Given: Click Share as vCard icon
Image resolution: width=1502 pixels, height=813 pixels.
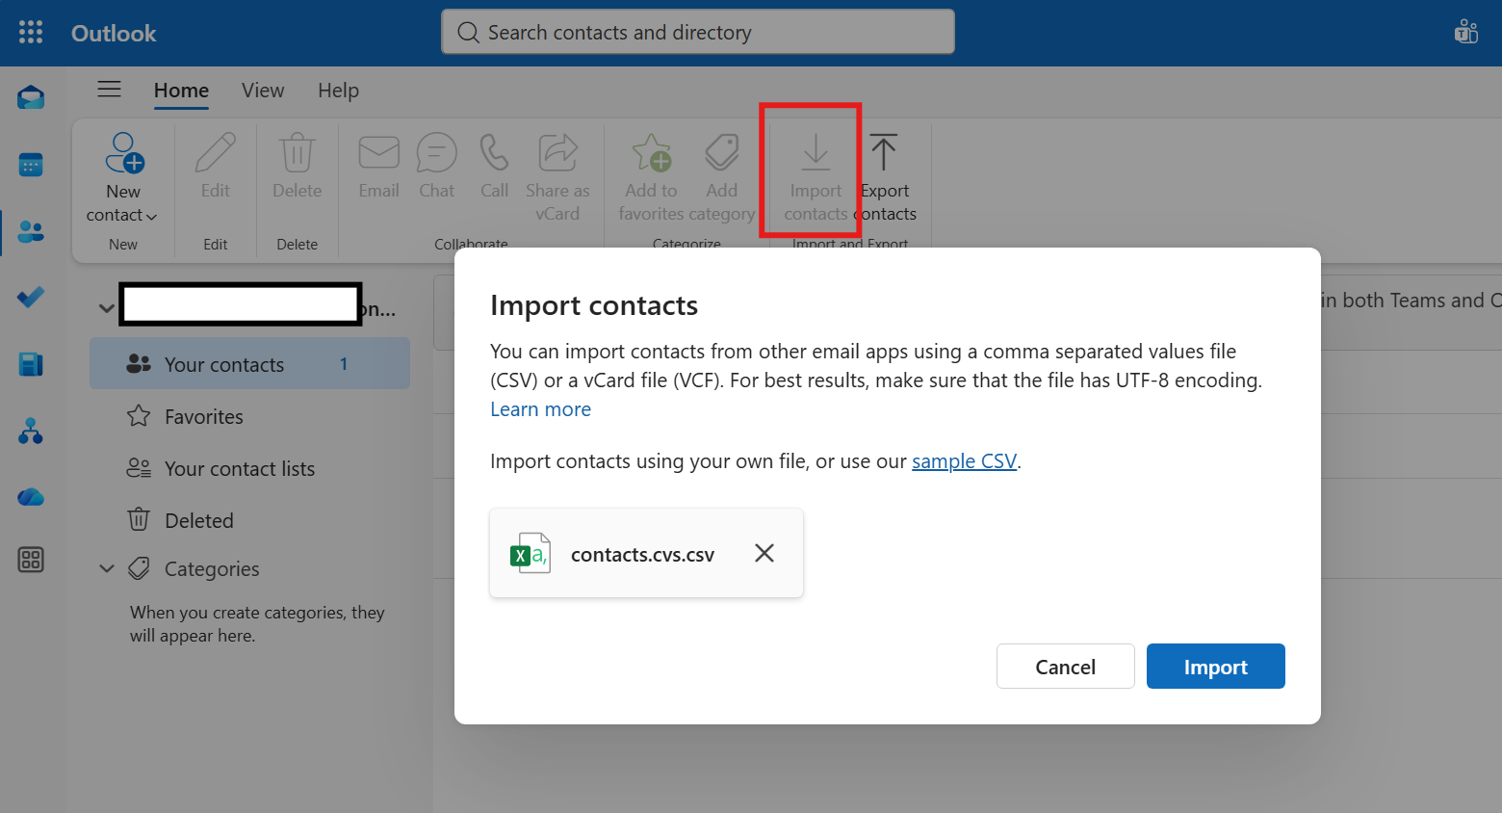Looking at the screenshot, I should 557,153.
